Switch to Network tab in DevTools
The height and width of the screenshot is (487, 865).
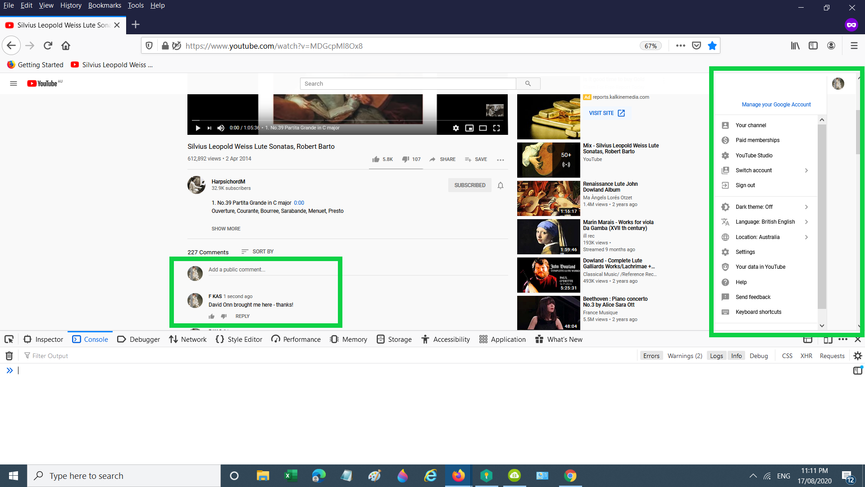[188, 339]
